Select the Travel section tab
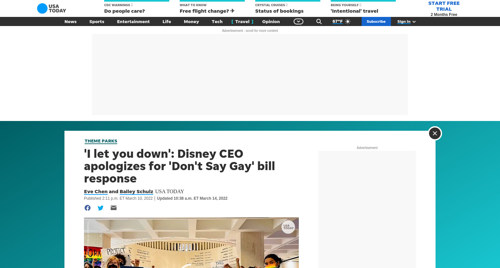Image resolution: width=500 pixels, height=268 pixels. 243,21
